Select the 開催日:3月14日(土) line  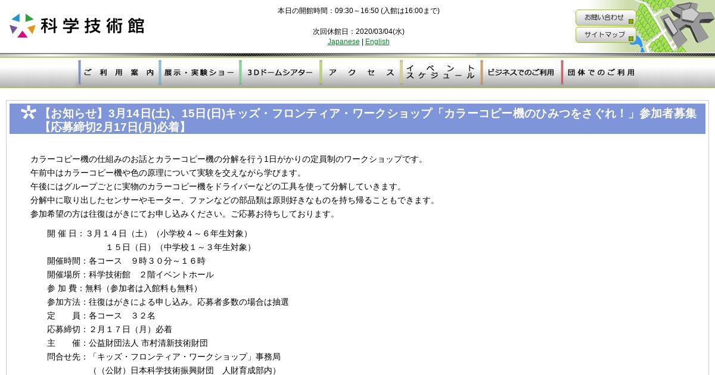[149, 233]
